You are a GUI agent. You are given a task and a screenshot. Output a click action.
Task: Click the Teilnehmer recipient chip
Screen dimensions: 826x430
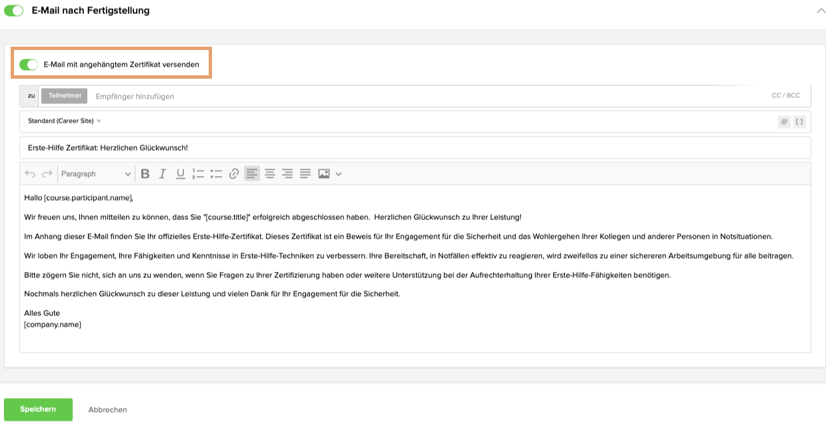64,95
